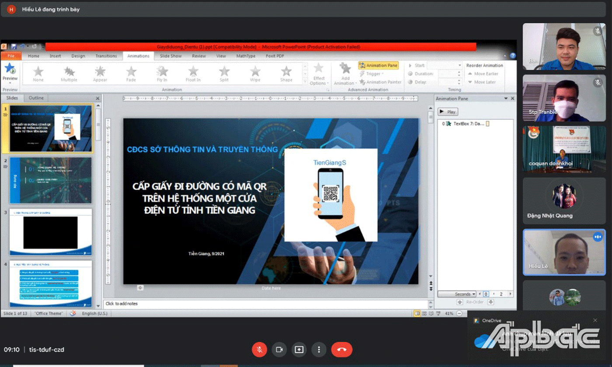This screenshot has width=612, height=367.
Task: Close the Slides/Outline pane with X
Action: (x=97, y=98)
